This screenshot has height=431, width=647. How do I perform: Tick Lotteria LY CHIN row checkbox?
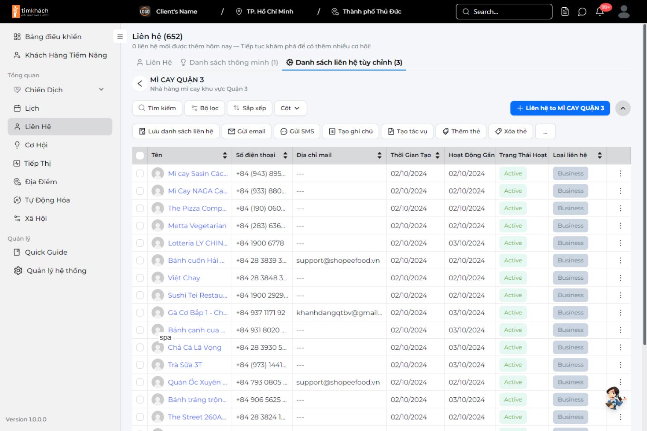(140, 243)
